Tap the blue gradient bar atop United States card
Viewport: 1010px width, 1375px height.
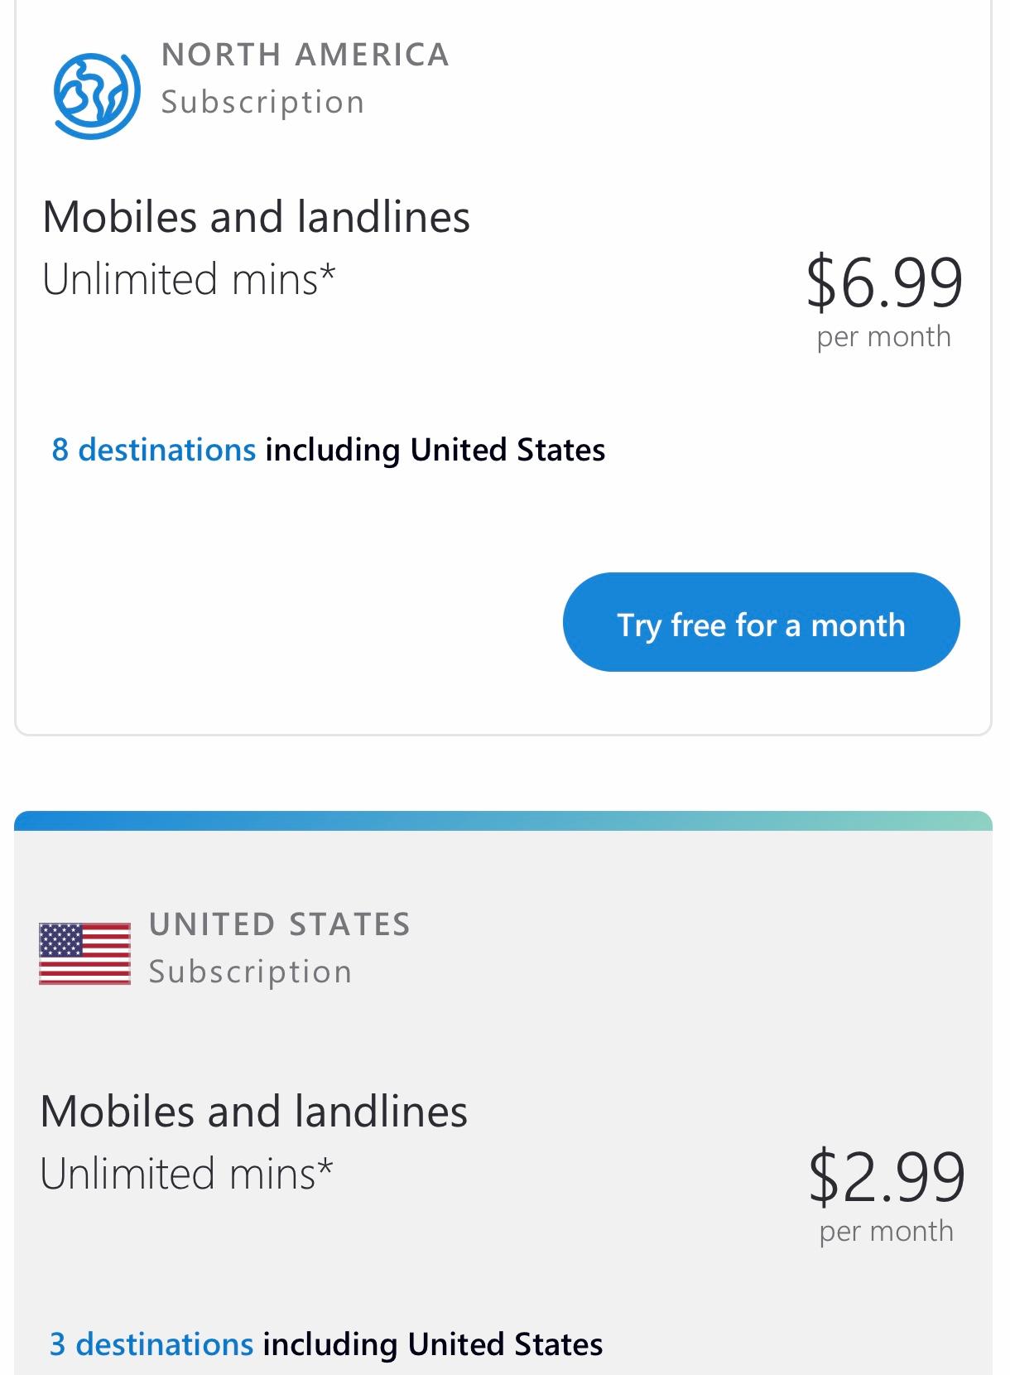click(x=503, y=821)
